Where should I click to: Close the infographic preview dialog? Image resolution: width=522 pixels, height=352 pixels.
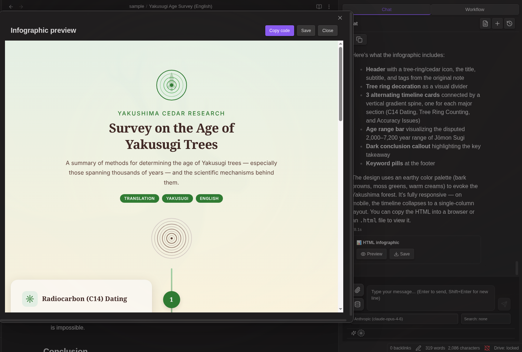(x=328, y=31)
